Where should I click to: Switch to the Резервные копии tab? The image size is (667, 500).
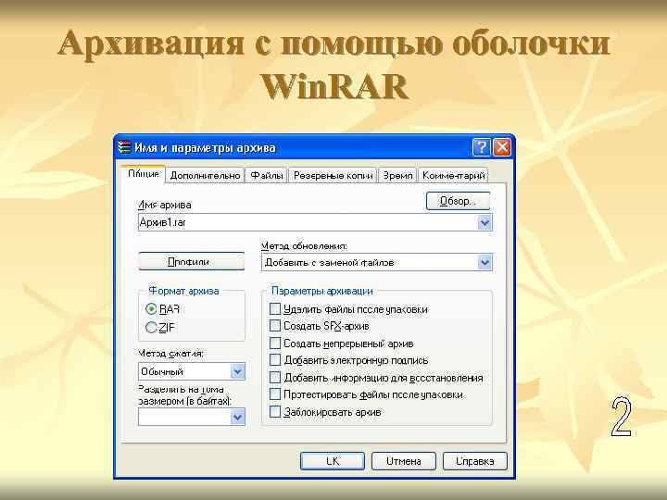coord(333,175)
